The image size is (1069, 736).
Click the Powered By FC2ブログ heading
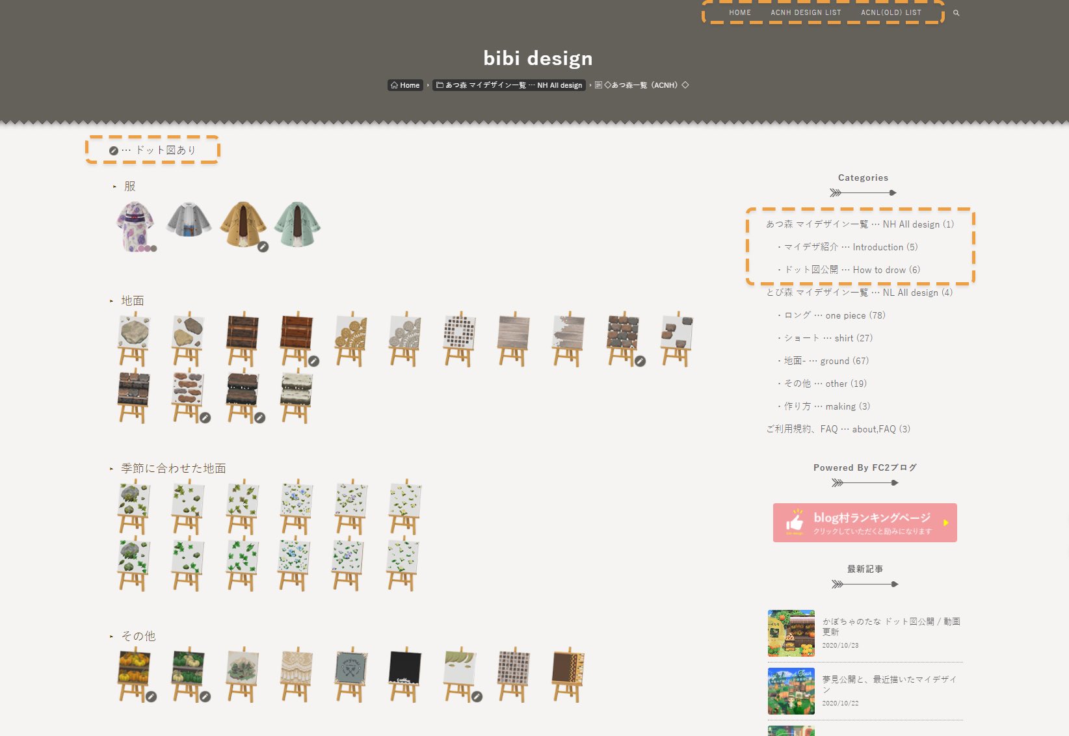click(x=865, y=467)
